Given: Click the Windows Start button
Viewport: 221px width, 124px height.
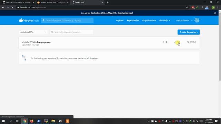Looking at the screenshot, I should 3,121.
